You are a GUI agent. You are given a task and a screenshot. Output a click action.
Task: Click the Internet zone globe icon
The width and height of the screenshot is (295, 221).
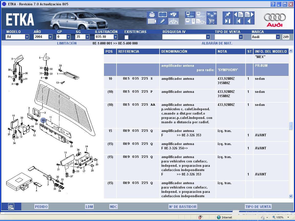[x=219, y=217]
